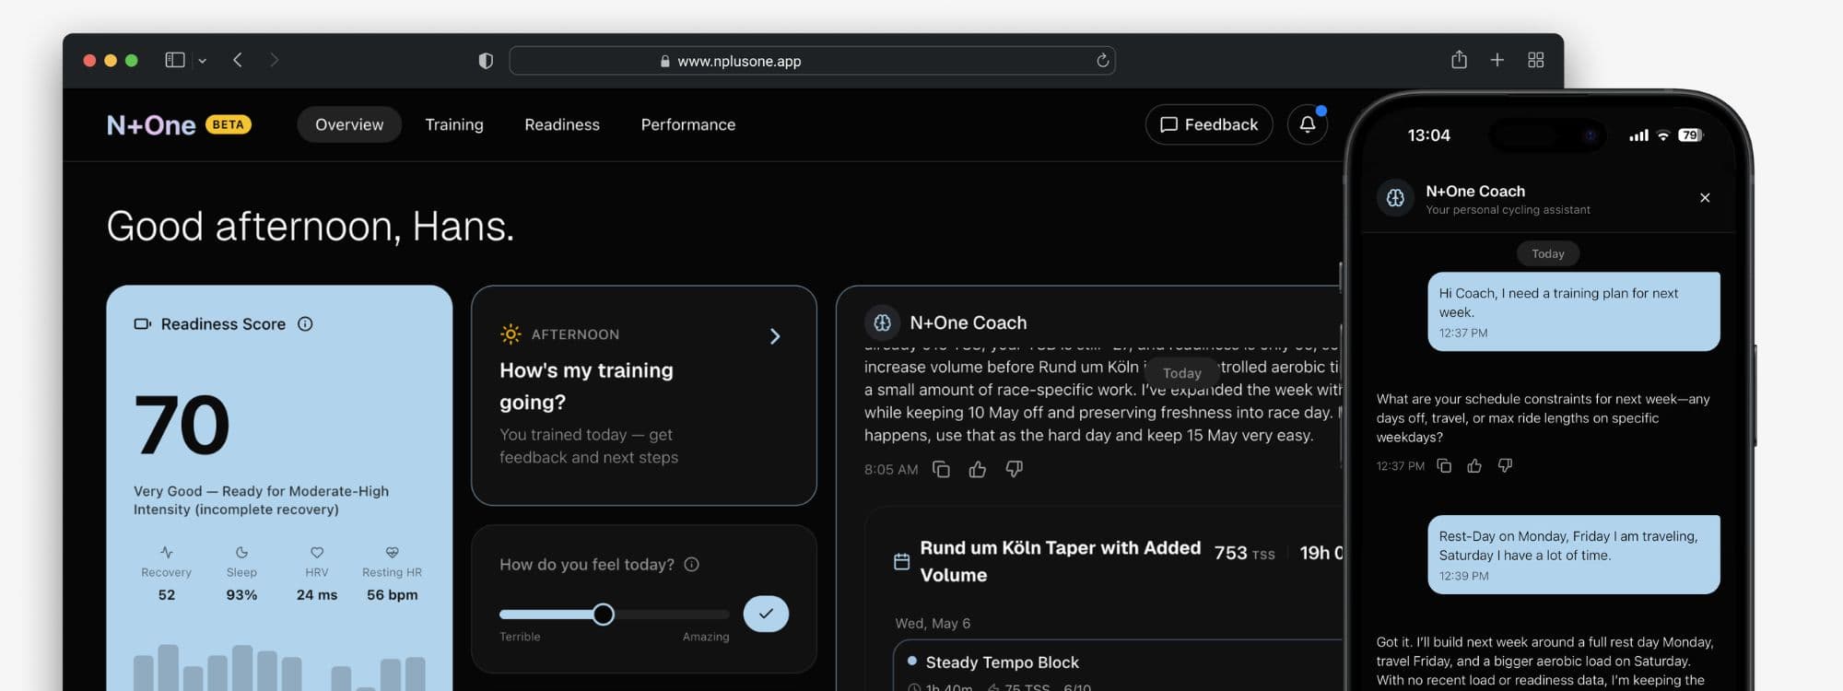Screen dimensions: 1843x691
Task: Open the How's my training going card
Action: tap(644, 395)
